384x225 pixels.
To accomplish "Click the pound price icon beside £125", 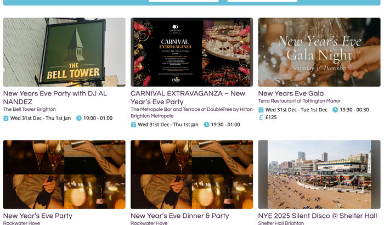I will click(x=261, y=117).
